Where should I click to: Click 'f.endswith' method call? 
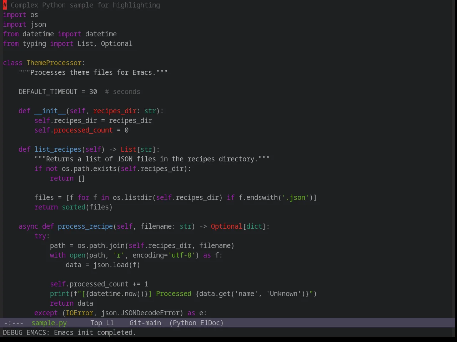coord(258,197)
